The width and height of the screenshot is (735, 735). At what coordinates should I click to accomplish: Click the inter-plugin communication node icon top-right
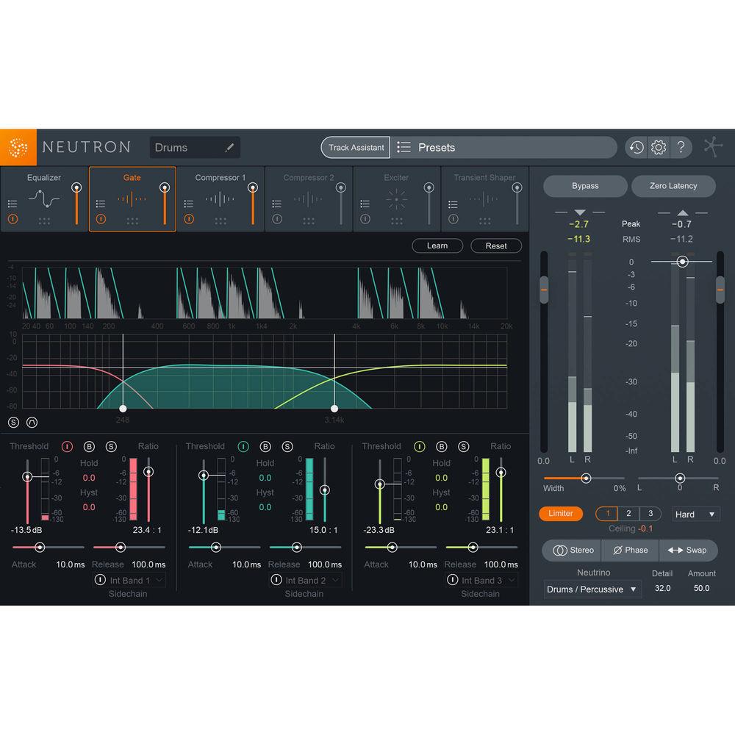coord(711,147)
